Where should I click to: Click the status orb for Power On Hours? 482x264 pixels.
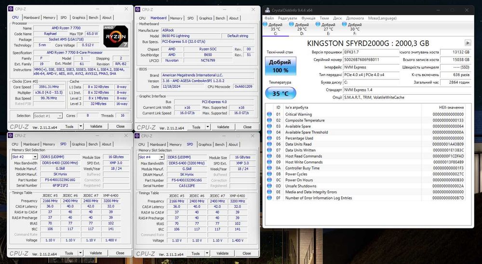[x=269, y=180]
